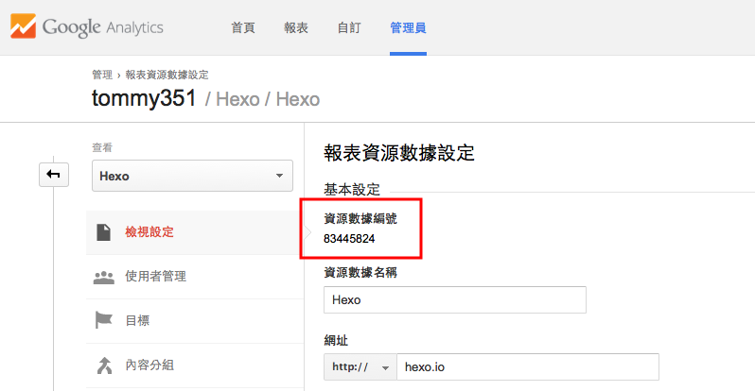Image resolution: width=755 pixels, height=391 pixels.
Task: Click the document icon beside 檢視設定
Action: 103,231
